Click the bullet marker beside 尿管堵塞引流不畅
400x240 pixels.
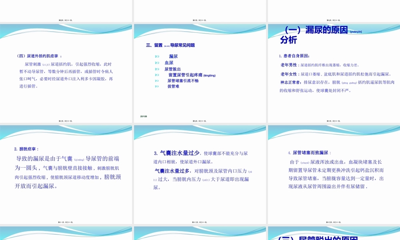(x=156, y=81)
